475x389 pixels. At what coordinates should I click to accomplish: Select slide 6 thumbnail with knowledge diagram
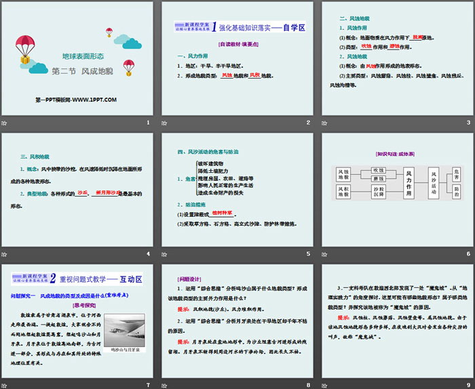pos(398,190)
